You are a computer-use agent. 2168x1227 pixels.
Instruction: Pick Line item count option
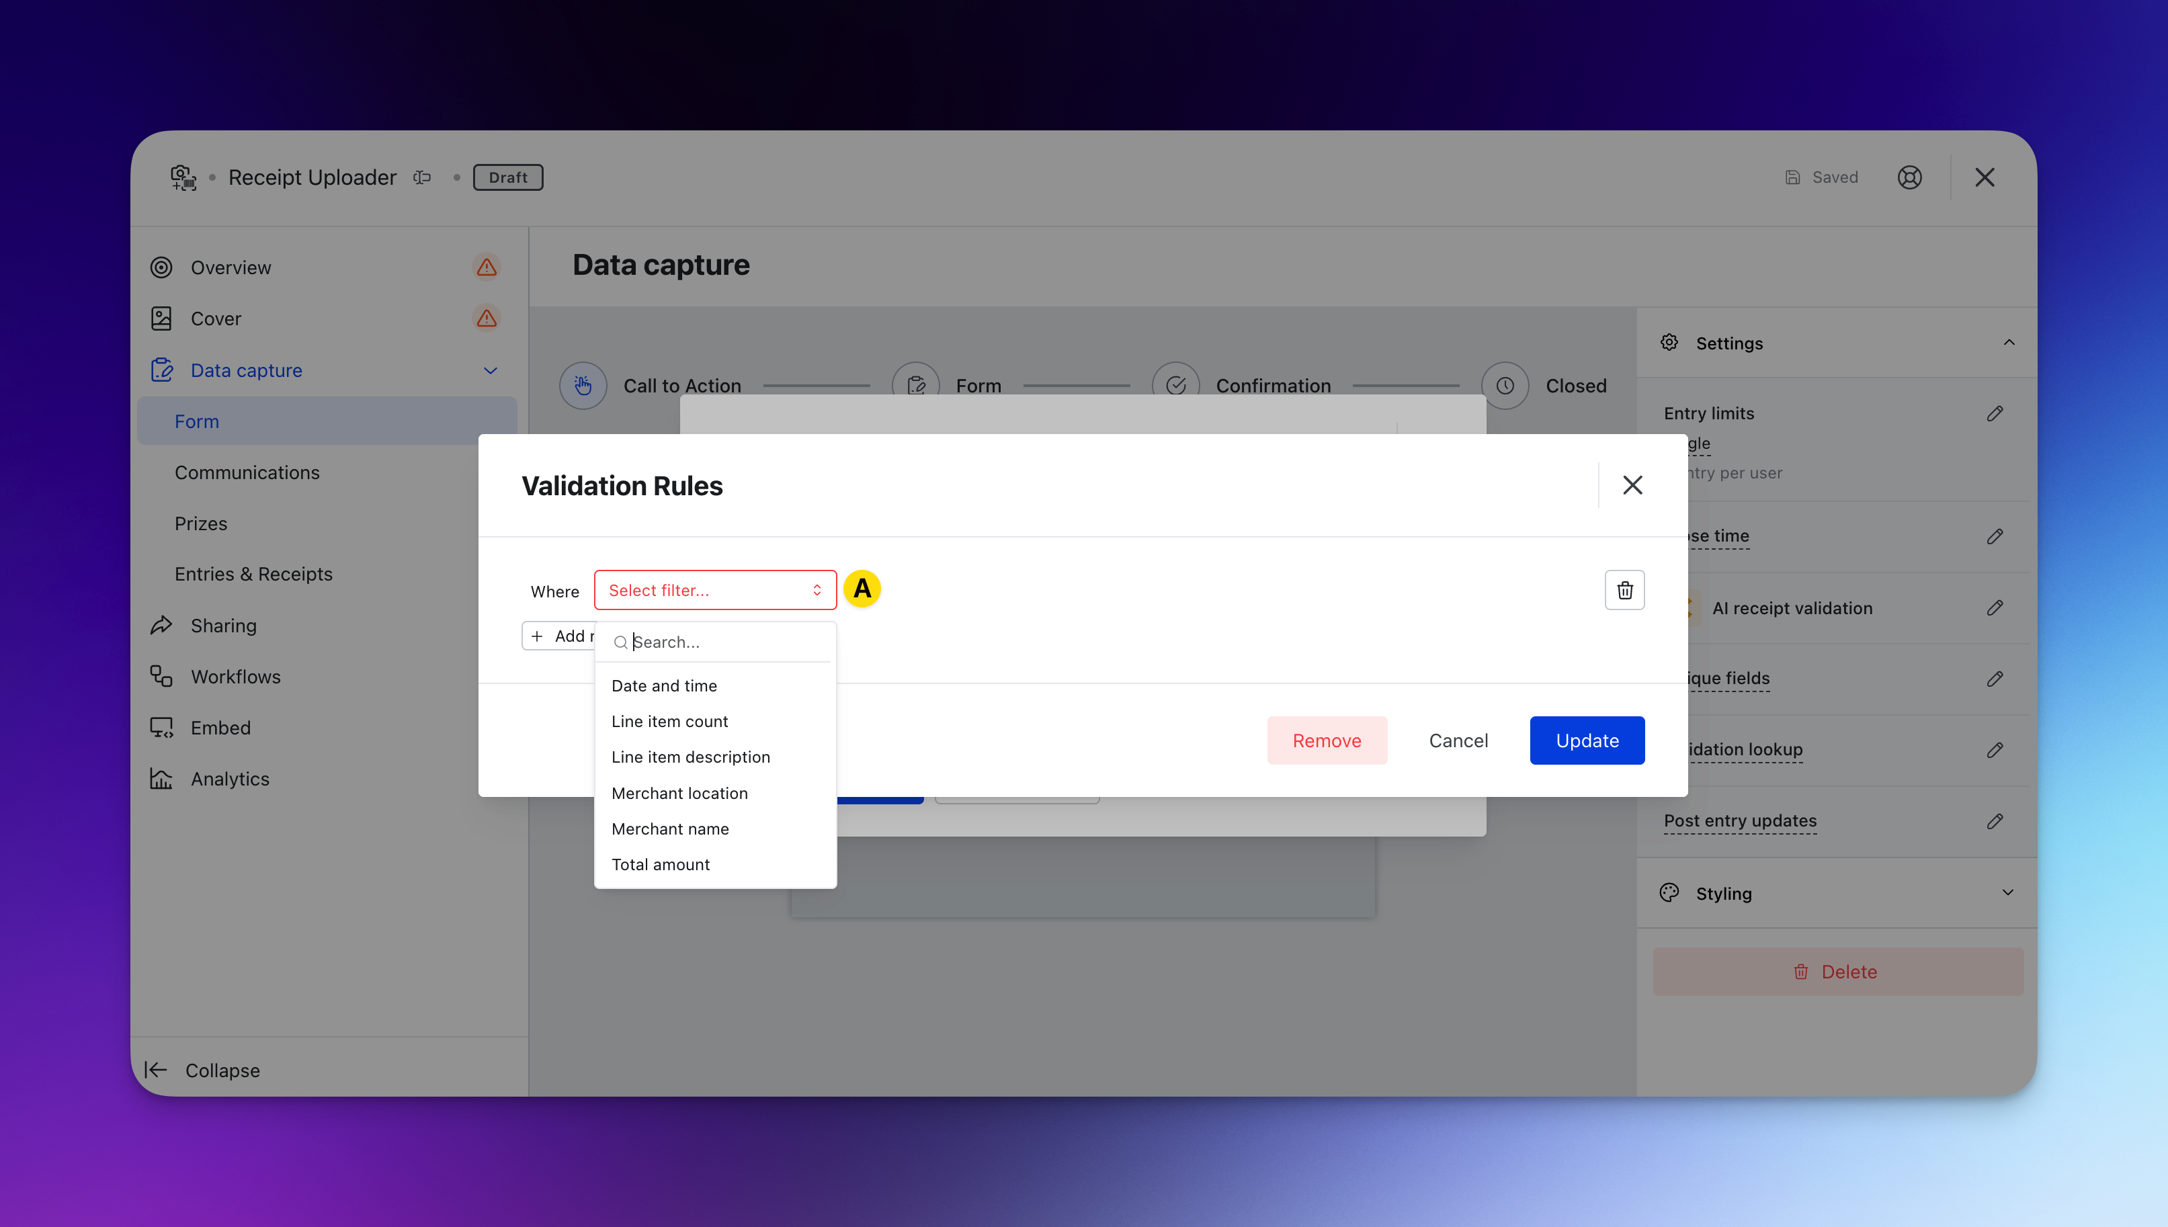[670, 722]
